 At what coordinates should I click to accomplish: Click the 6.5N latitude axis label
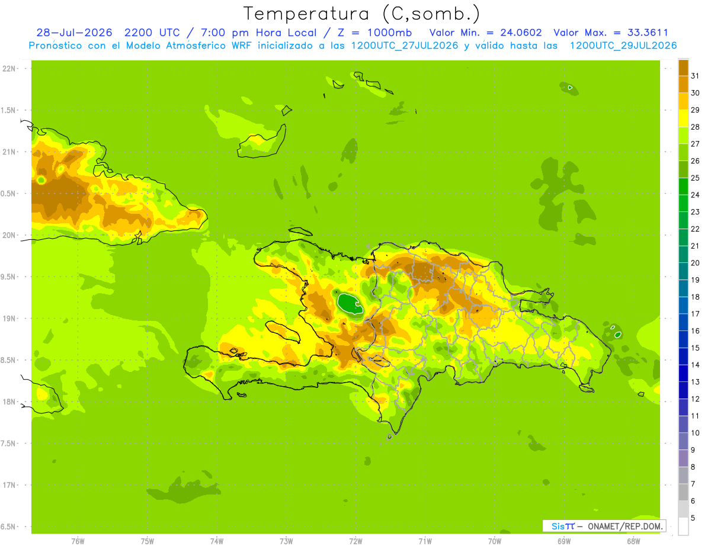(8, 527)
